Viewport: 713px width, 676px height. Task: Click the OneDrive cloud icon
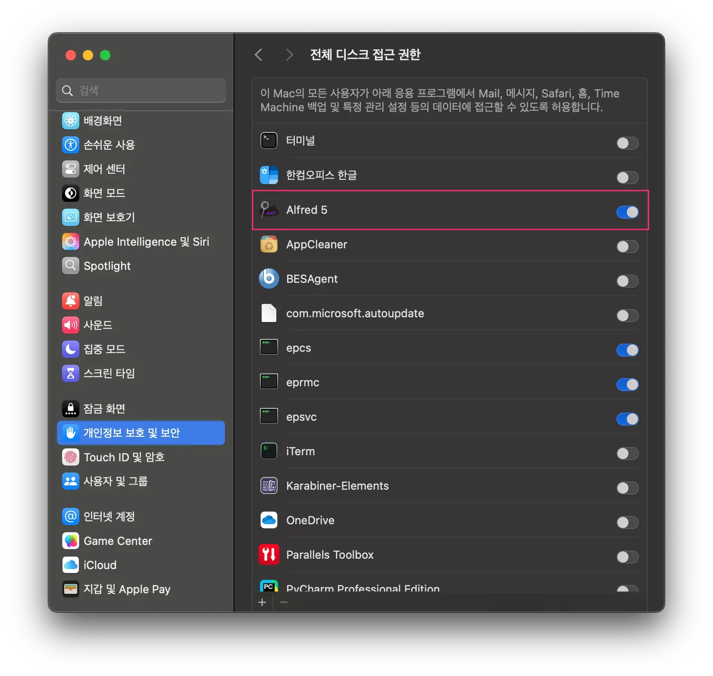tap(269, 520)
